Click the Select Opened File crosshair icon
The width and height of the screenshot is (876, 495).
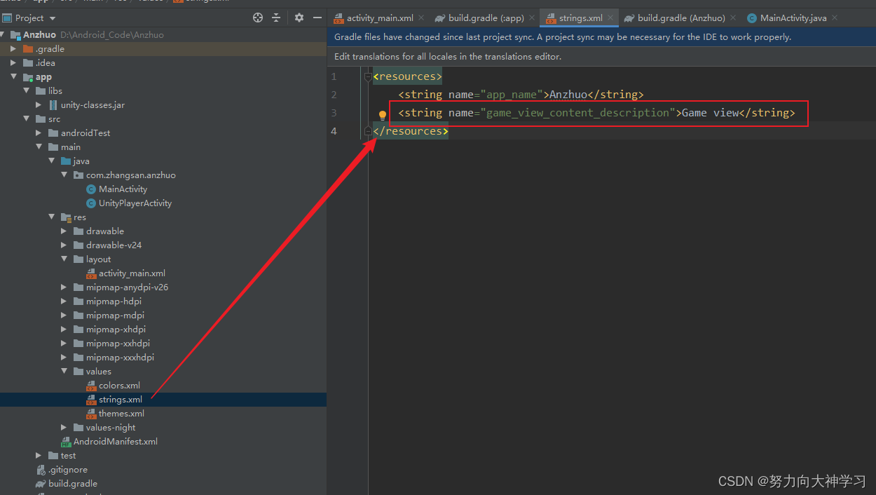pyautogui.click(x=258, y=18)
